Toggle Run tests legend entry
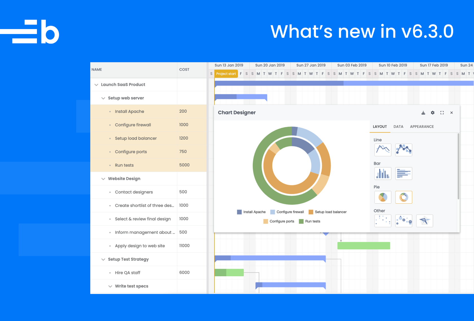Viewport: 474px width, 321px height. click(x=310, y=221)
